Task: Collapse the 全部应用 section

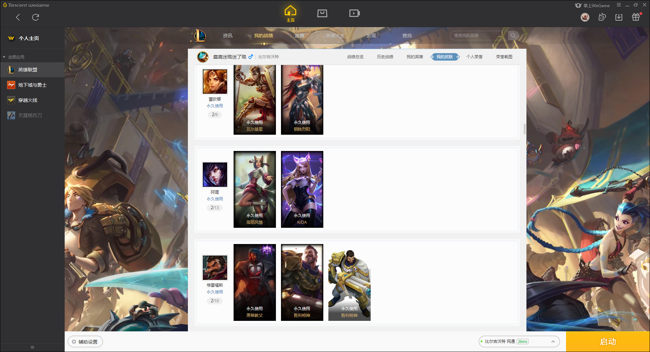Action: click(x=14, y=57)
